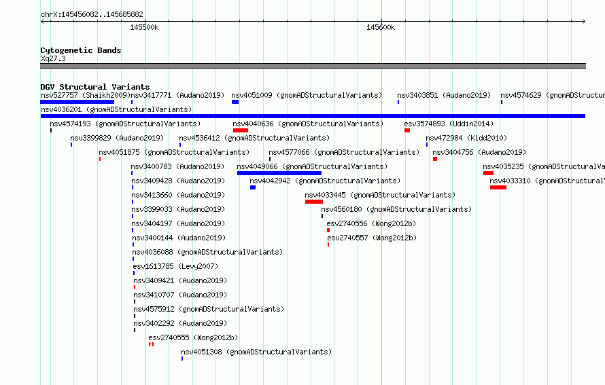
Task: Open nsv3413660 (Audano2019) variant
Action: coord(178,195)
